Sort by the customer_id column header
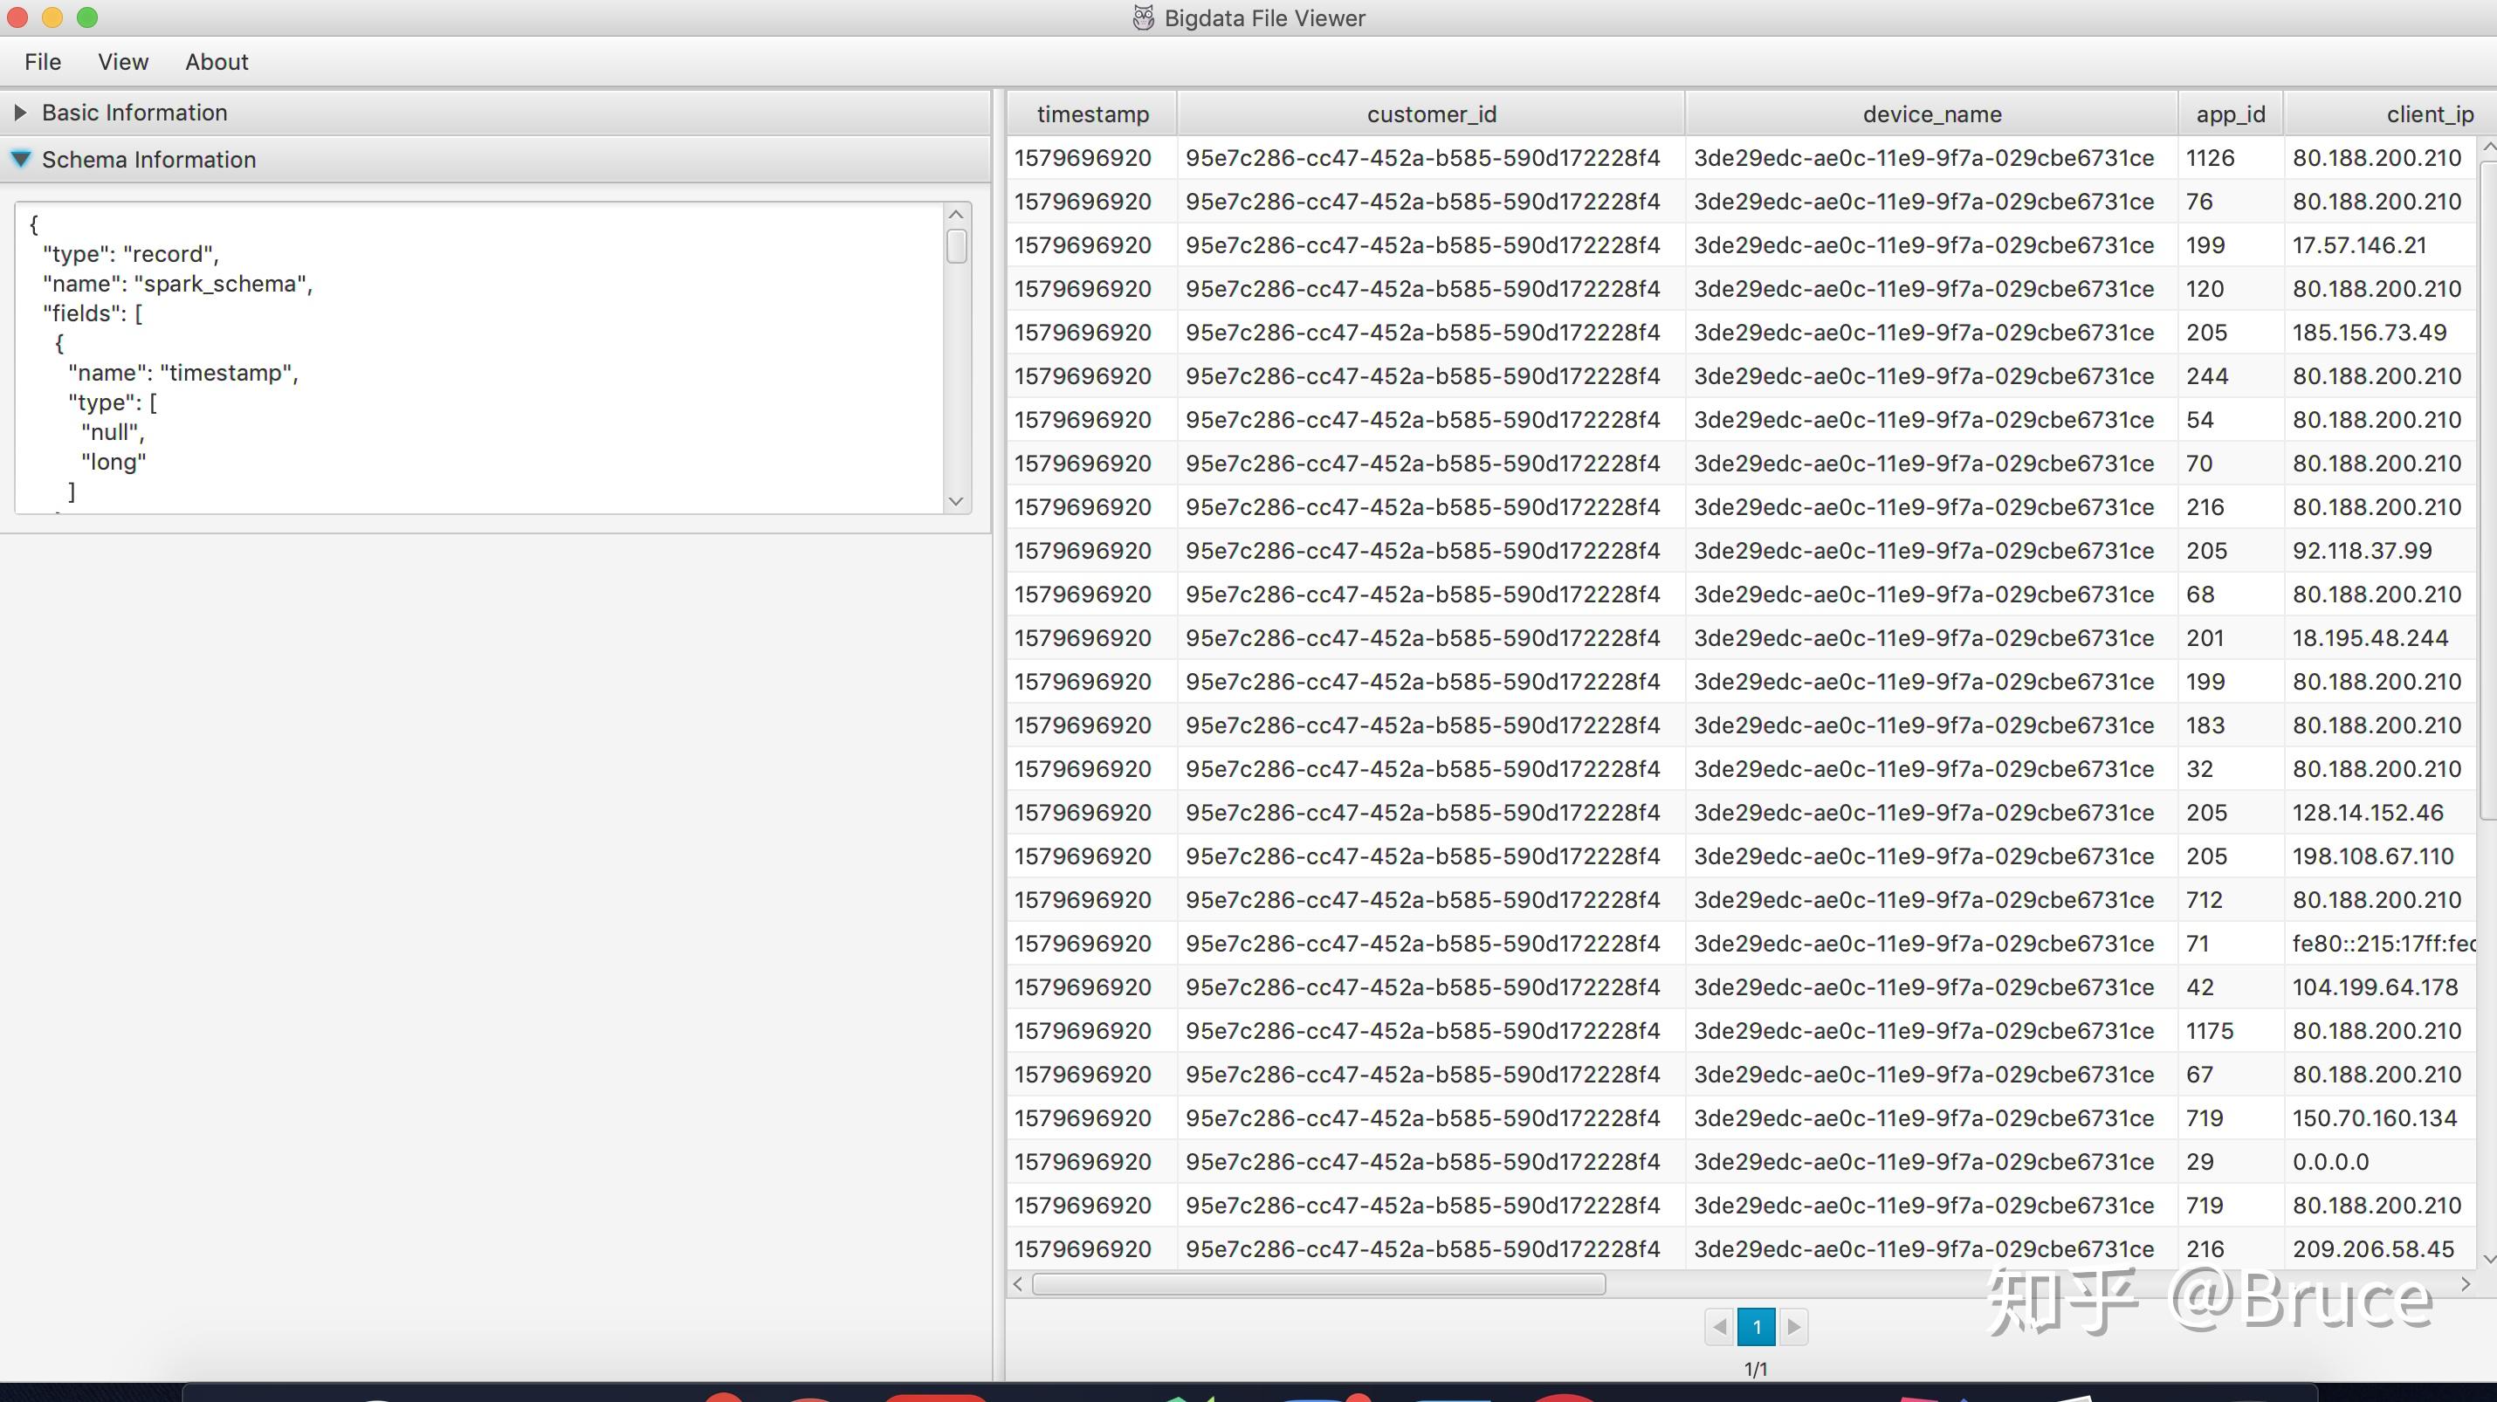The width and height of the screenshot is (2497, 1402). click(1431, 114)
